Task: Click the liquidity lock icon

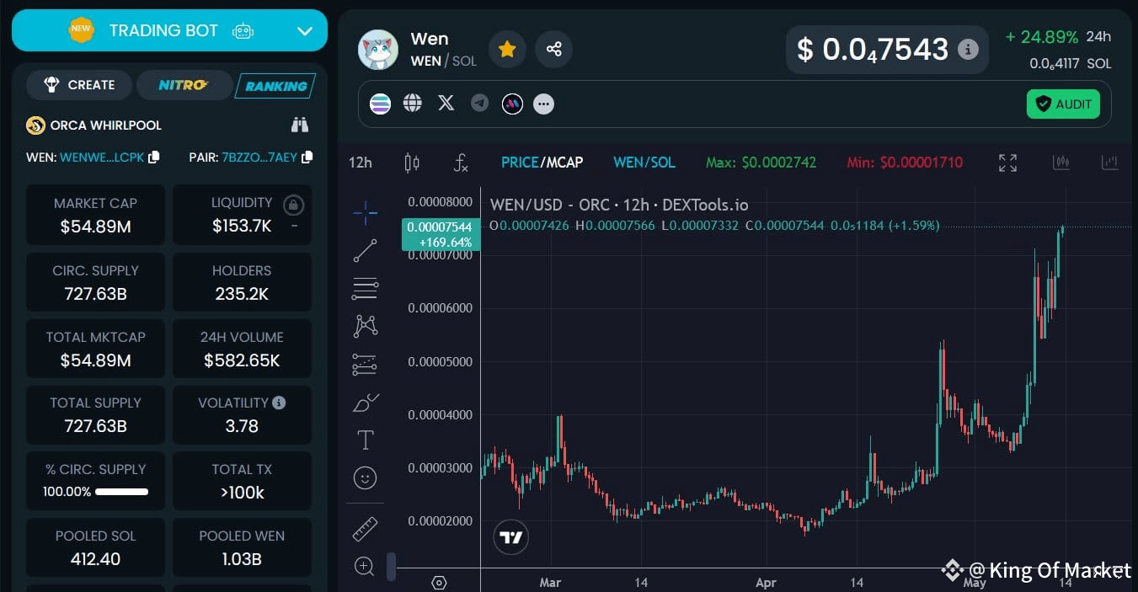Action: coord(293,204)
